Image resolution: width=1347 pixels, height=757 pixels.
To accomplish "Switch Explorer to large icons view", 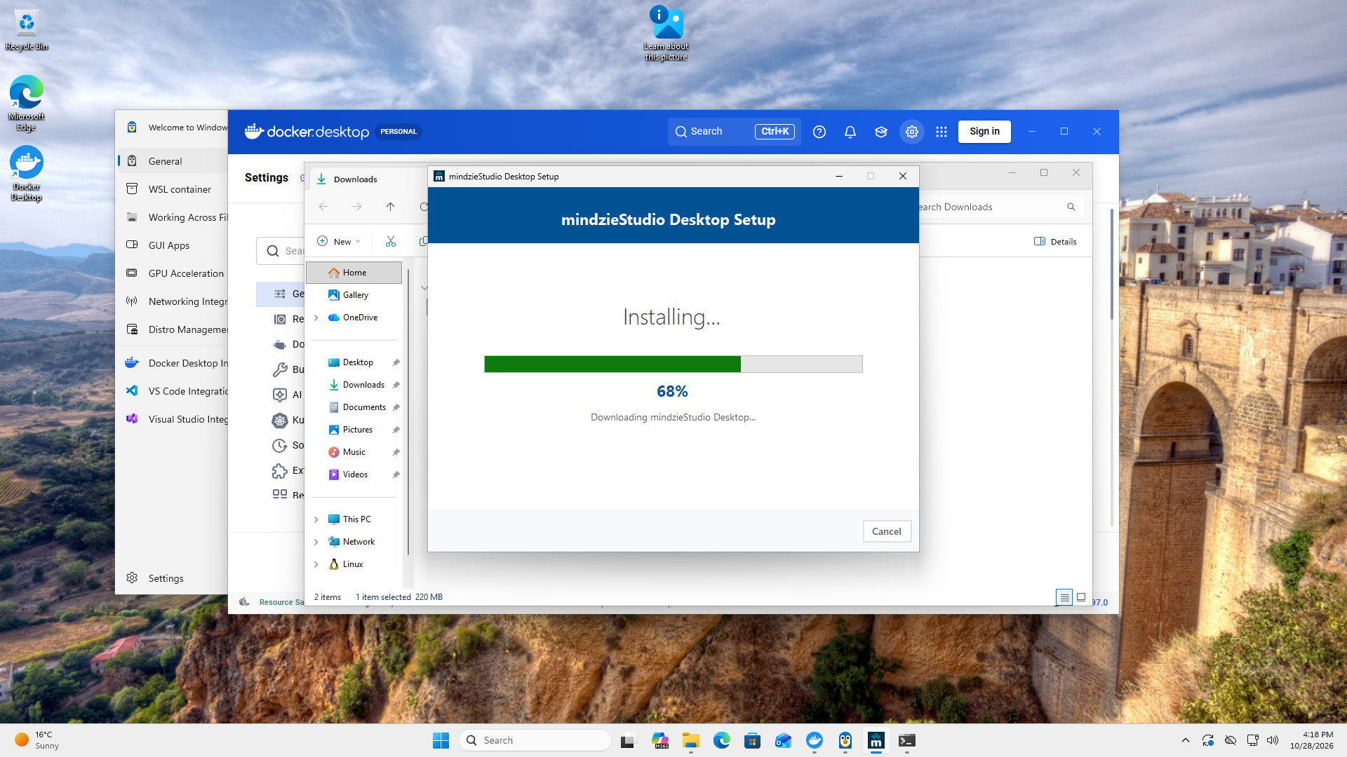I will (1081, 597).
